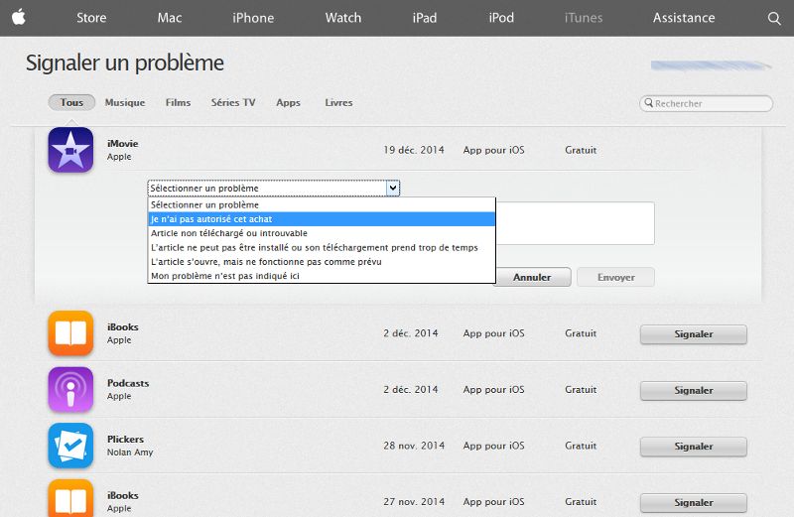Switch to the Séries TV filter
This screenshot has width=794, height=517.
tap(233, 103)
